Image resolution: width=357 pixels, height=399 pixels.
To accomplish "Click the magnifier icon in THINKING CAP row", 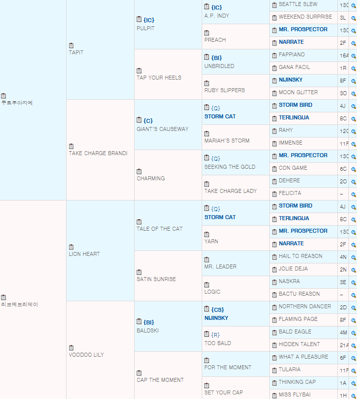I will tap(353, 383).
